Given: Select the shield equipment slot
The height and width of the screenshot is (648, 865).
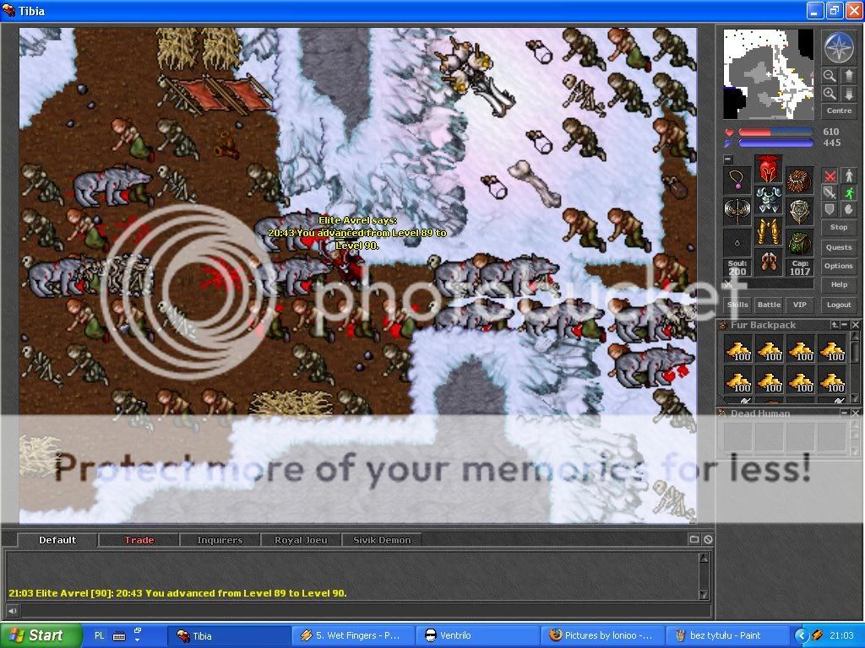Looking at the screenshot, I should (x=799, y=212).
